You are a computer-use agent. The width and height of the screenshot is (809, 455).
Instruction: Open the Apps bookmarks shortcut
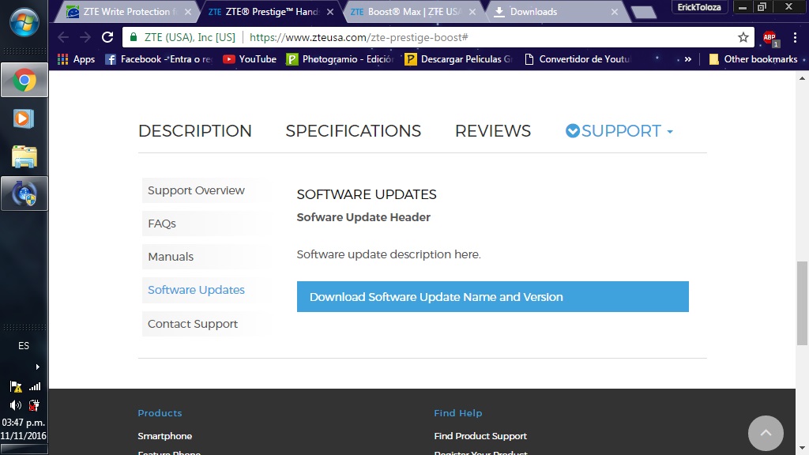(x=77, y=59)
